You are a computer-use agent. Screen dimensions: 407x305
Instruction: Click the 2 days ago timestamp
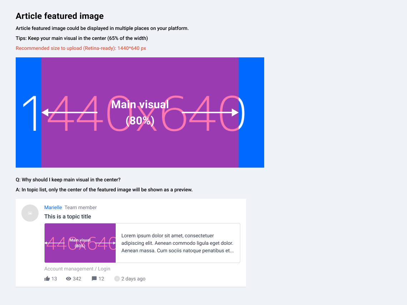tap(134, 279)
